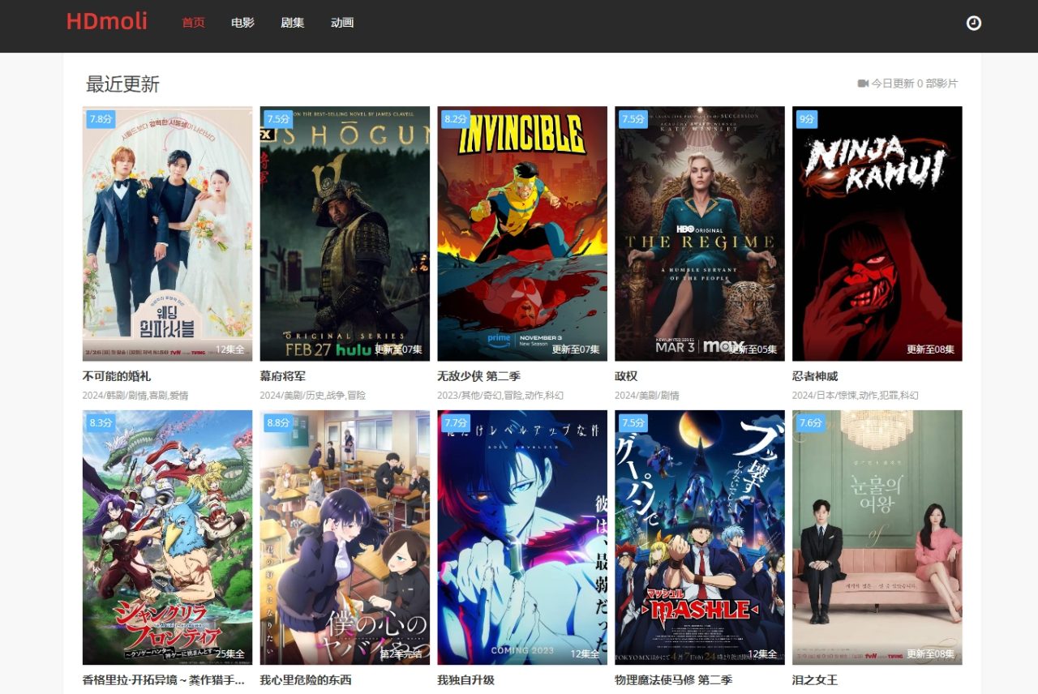
Task: Switch to the 剧集 section
Action: coord(292,23)
